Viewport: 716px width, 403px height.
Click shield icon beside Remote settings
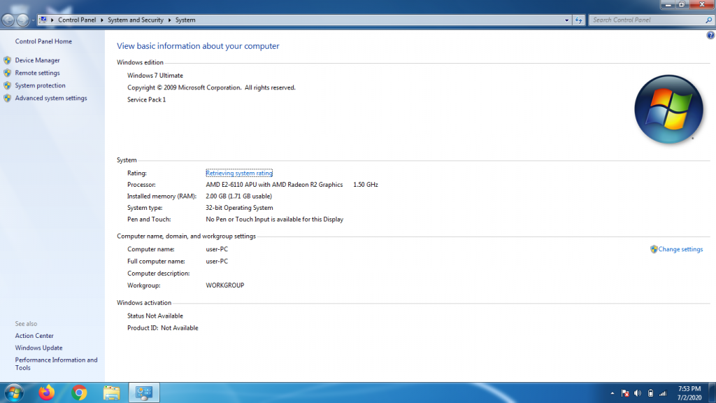(x=7, y=73)
